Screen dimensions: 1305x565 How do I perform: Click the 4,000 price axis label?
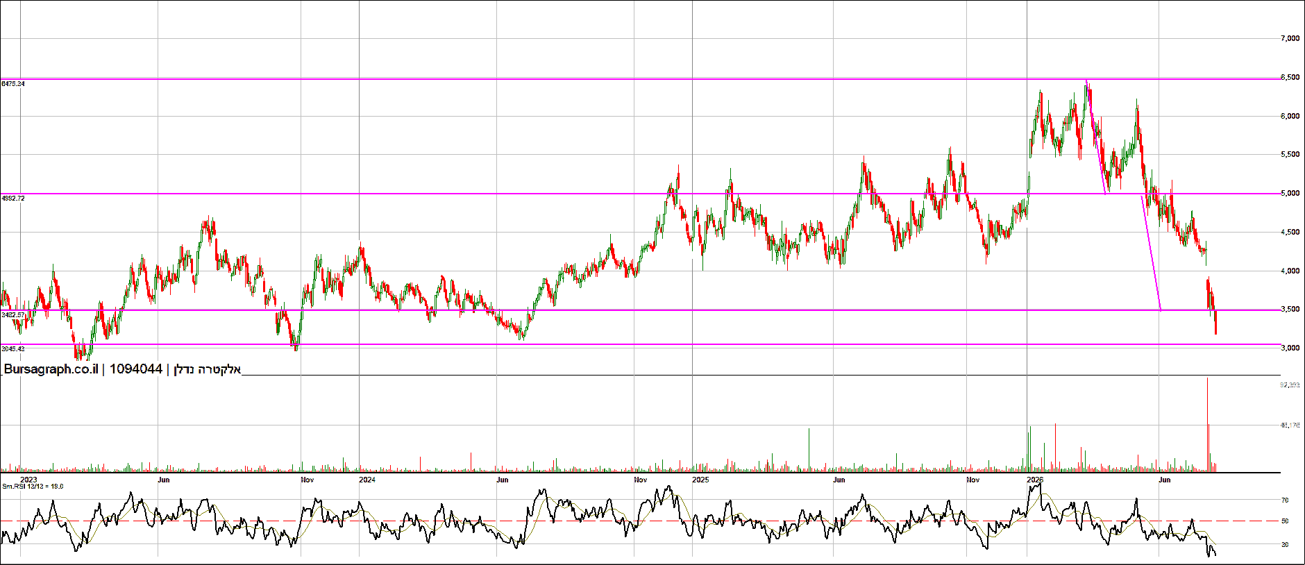(x=1290, y=271)
